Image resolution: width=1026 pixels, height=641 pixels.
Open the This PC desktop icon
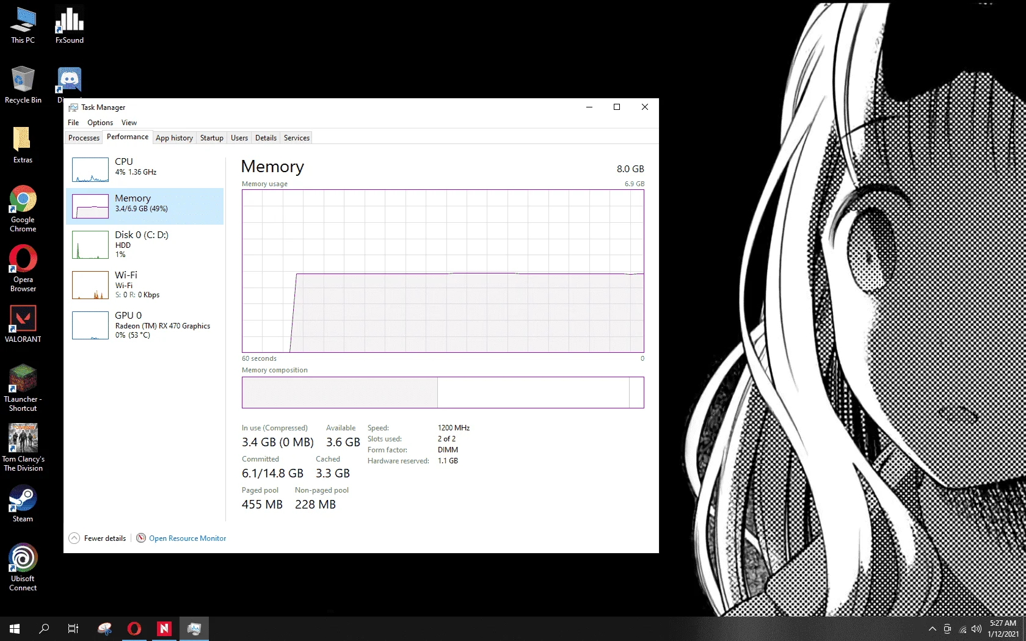(23, 25)
